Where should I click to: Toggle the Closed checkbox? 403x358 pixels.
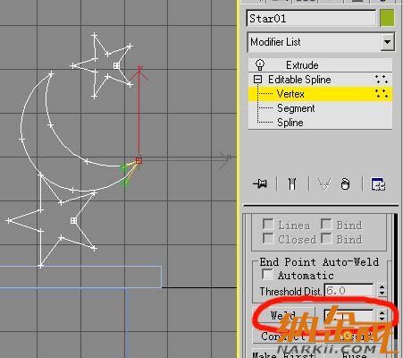[268, 238]
